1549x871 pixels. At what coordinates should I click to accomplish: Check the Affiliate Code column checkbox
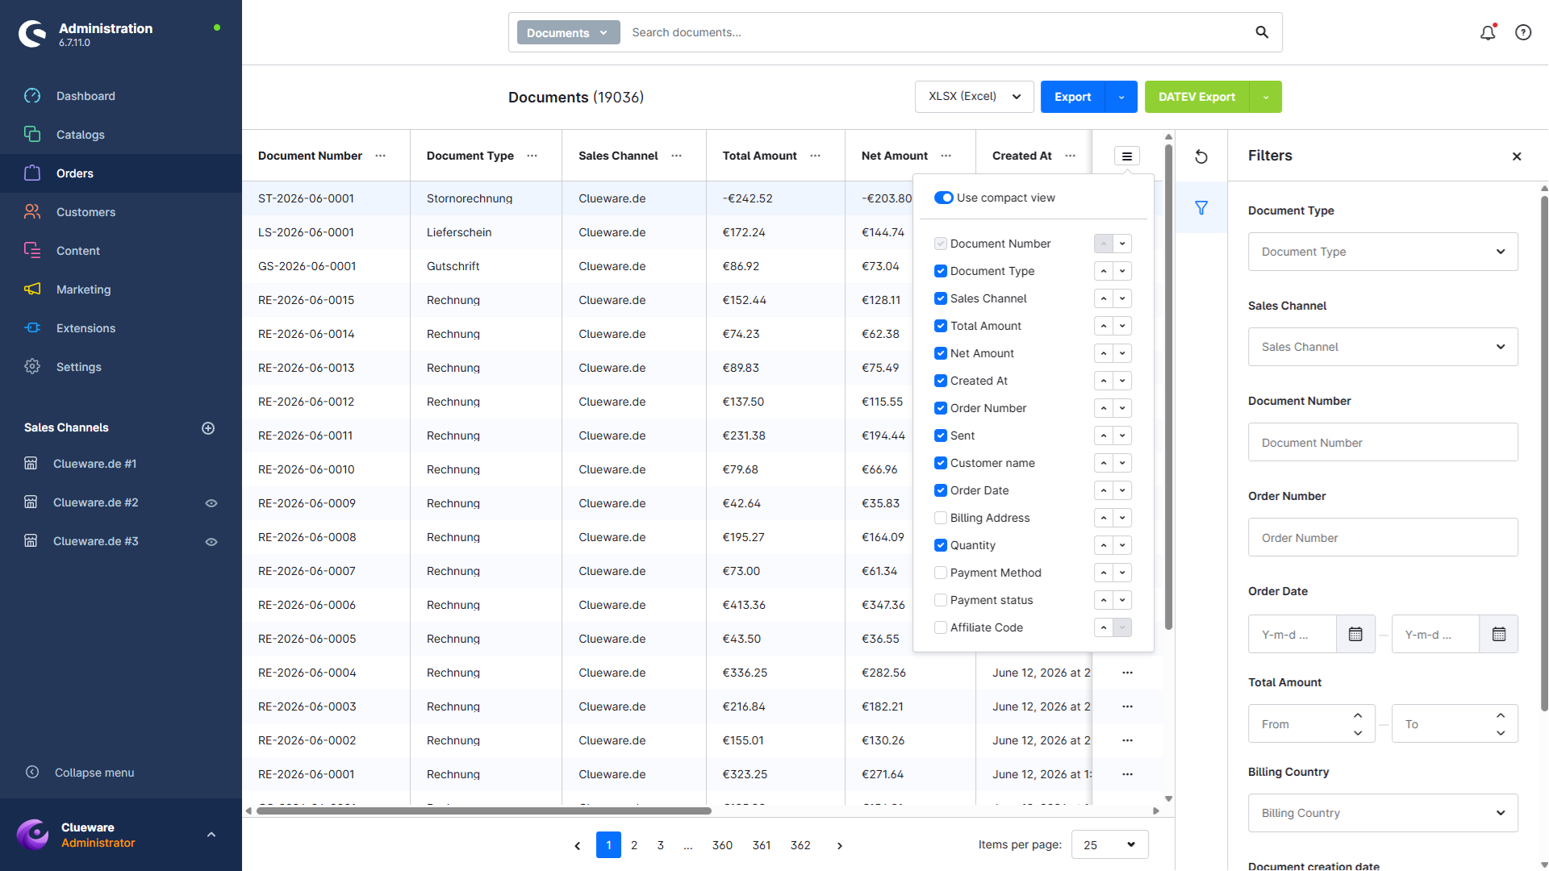pyautogui.click(x=941, y=627)
